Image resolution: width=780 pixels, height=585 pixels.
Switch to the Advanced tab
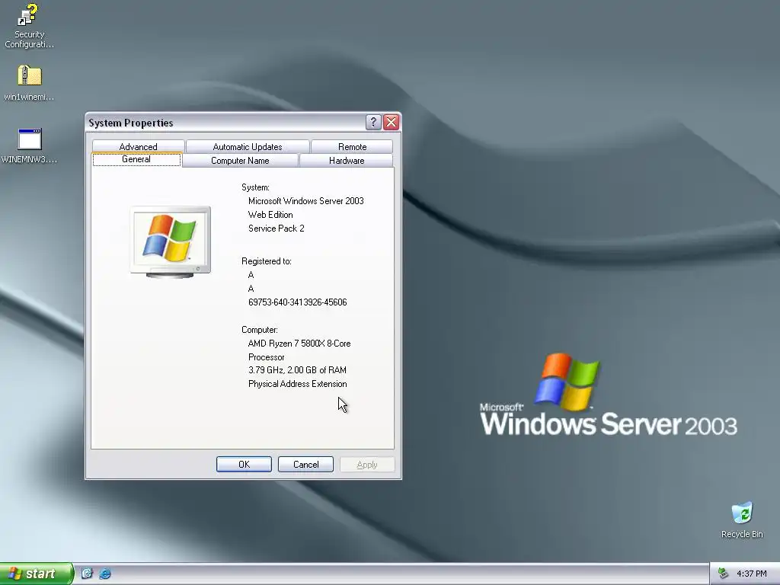click(x=139, y=147)
